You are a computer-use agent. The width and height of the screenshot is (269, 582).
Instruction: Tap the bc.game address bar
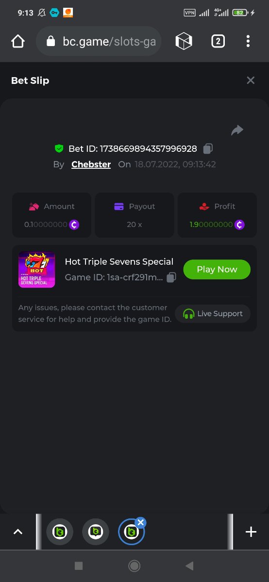99,42
